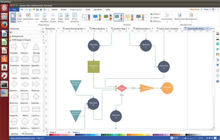Select the Storage triangle shape
220x140 pixels.
click(36, 47)
